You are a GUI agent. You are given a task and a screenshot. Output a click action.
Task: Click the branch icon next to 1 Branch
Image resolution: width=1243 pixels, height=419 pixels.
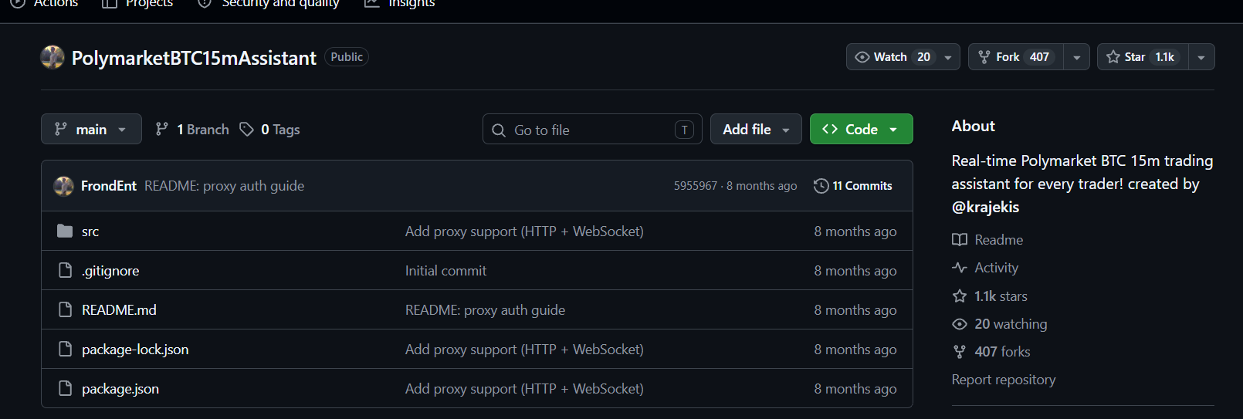point(161,129)
